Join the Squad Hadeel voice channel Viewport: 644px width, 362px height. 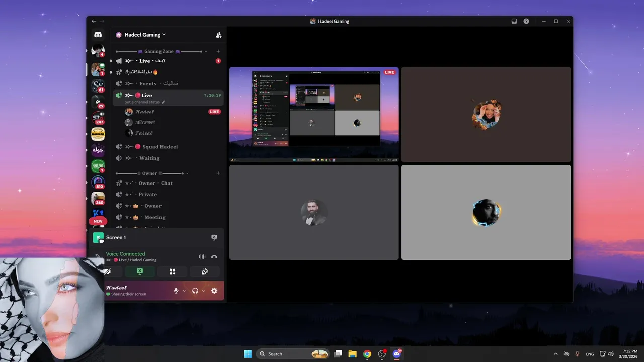click(x=168, y=147)
